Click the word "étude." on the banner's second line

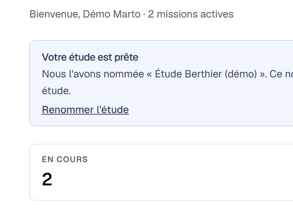(x=56, y=91)
